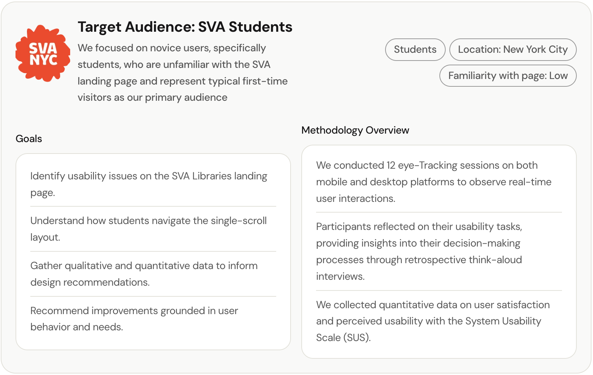This screenshot has height=375, width=593.
Task: Click the divider under eye-tracking sessions item
Action: coord(439,212)
